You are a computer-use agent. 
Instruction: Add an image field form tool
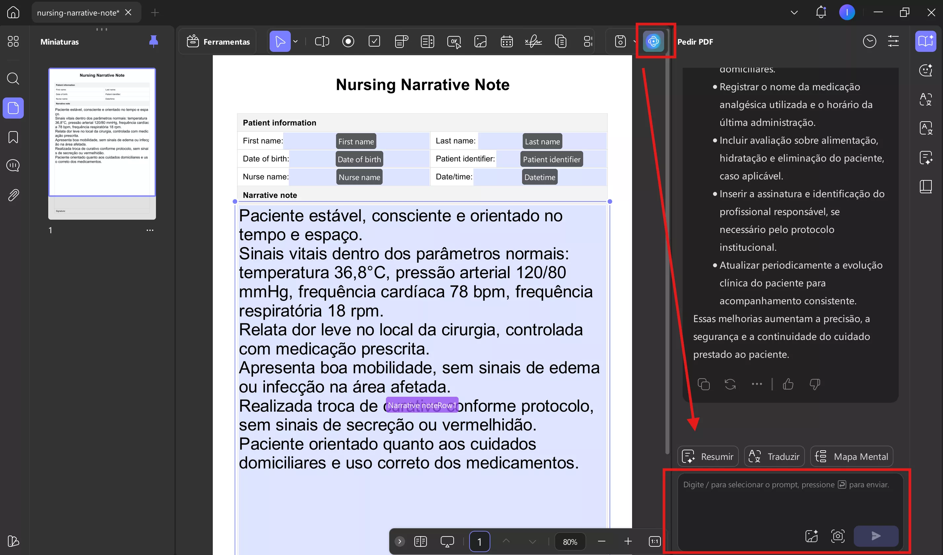[x=480, y=41]
